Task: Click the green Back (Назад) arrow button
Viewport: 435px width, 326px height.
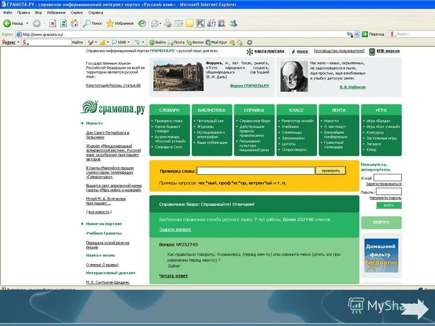Action: point(7,24)
